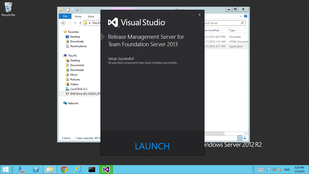This screenshot has height=174, width=309.
Task: Open the Share ribbon tab in Explorer
Action: pyautogui.click(x=91, y=17)
